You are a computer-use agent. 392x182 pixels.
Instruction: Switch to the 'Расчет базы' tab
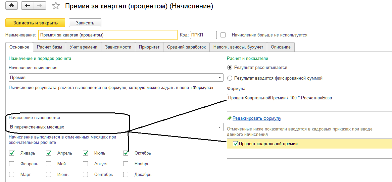tap(49, 47)
